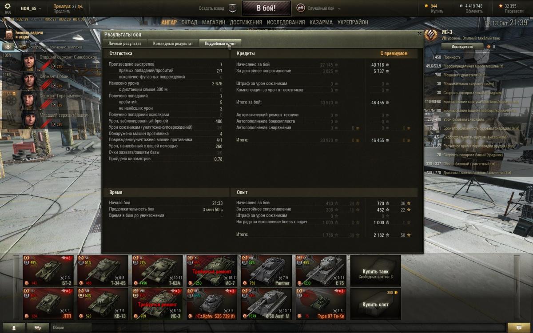533x333 pixels.
Task: Click Обменять credits link
Action: click(x=474, y=12)
